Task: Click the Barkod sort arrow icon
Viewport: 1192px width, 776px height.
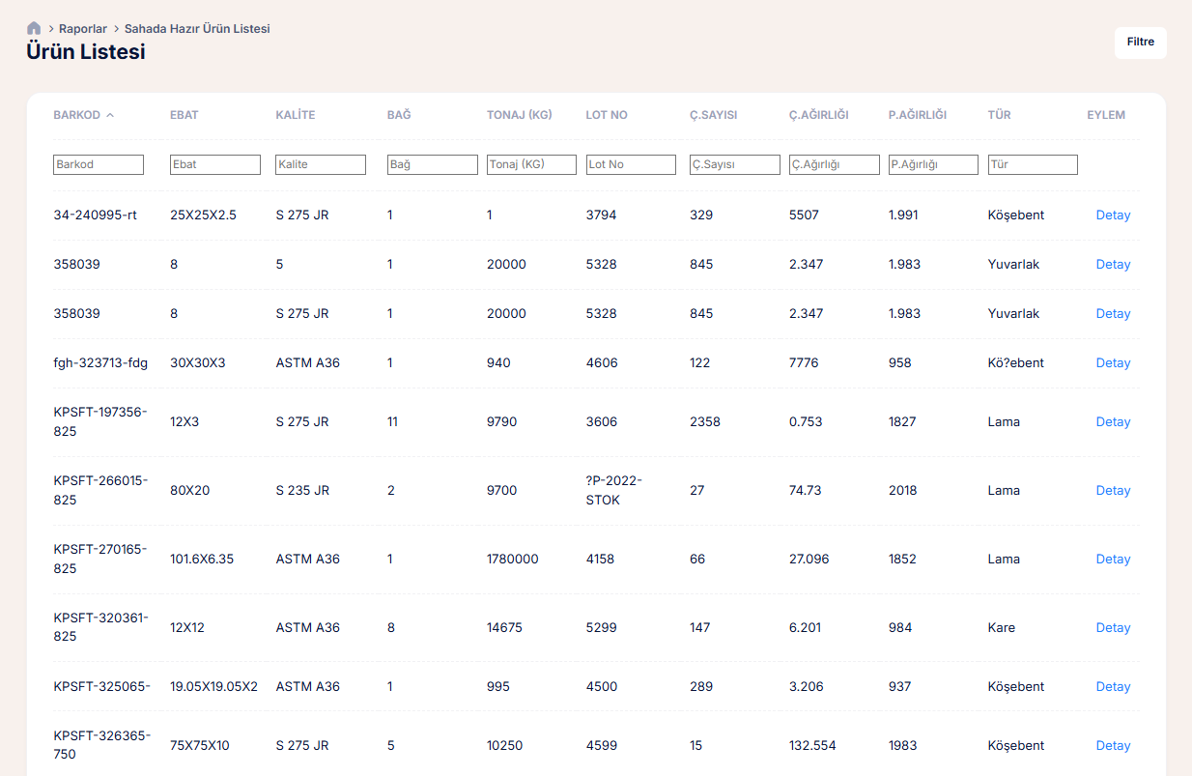Action: coord(110,115)
